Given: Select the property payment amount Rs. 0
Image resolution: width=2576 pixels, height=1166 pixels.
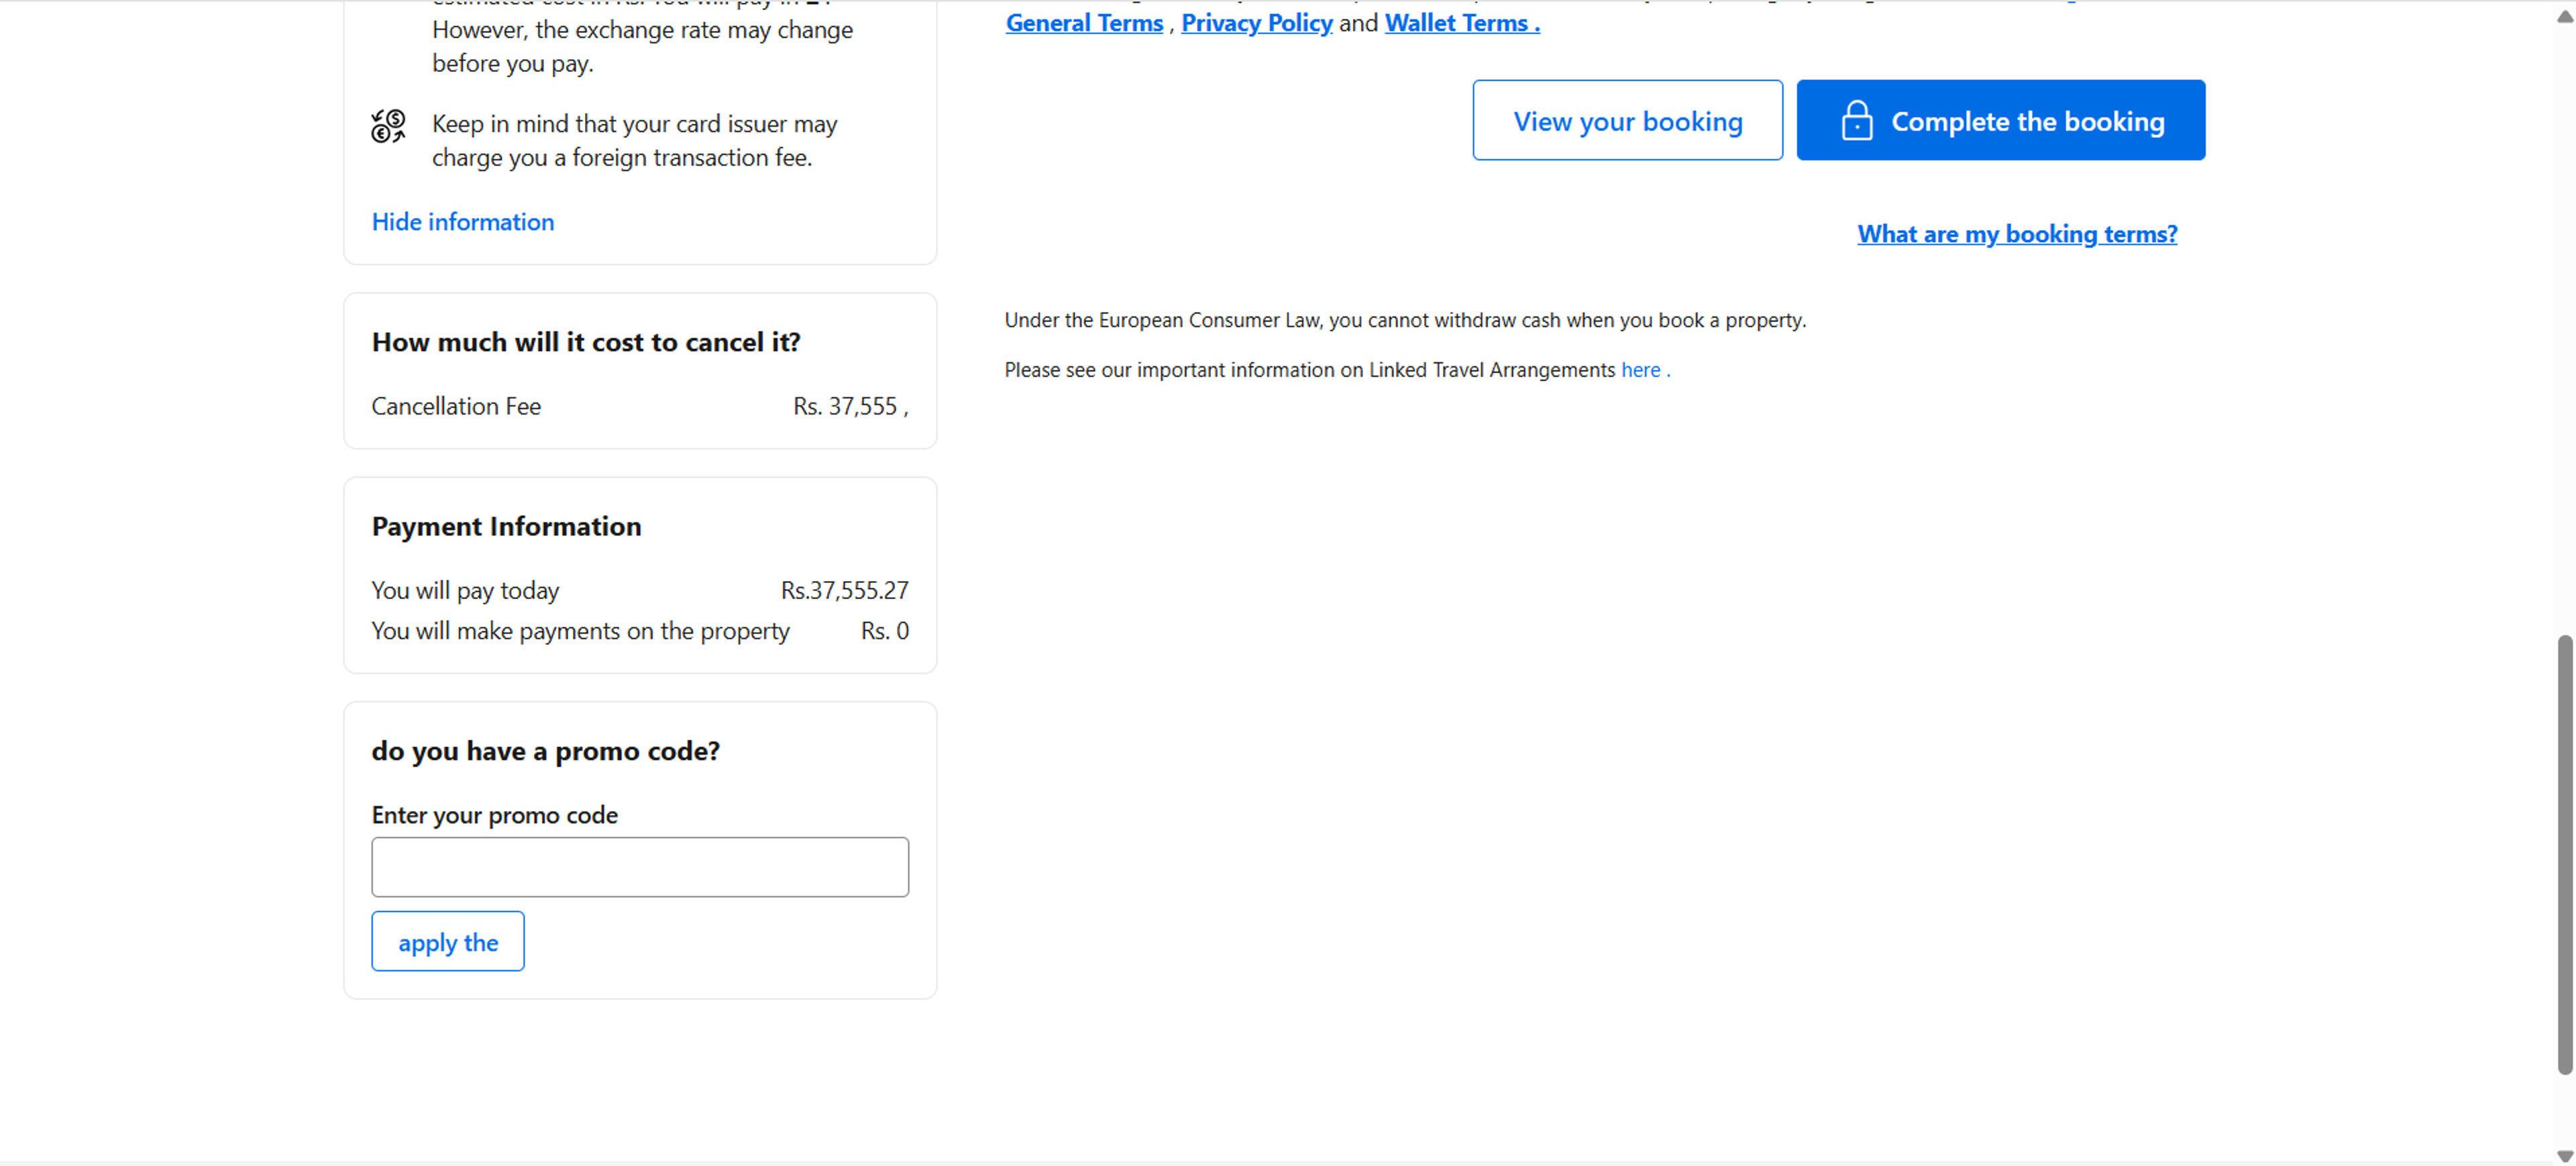Looking at the screenshot, I should click(885, 631).
